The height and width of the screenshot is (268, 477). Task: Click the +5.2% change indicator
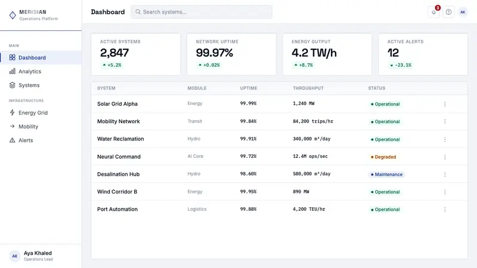pos(112,65)
